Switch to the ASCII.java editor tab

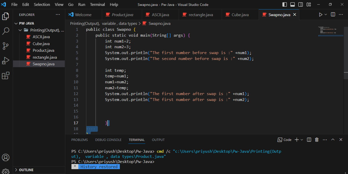[x=160, y=15]
